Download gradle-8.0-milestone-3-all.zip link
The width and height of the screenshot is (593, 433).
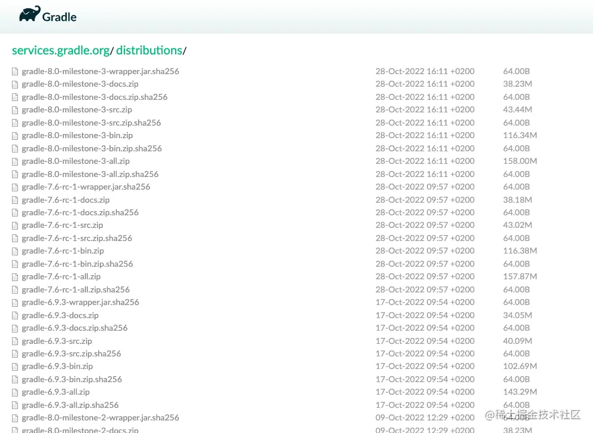76,161
